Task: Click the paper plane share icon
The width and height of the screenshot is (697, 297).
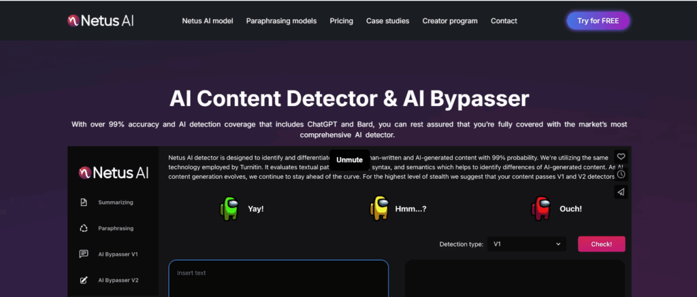Action: [621, 192]
